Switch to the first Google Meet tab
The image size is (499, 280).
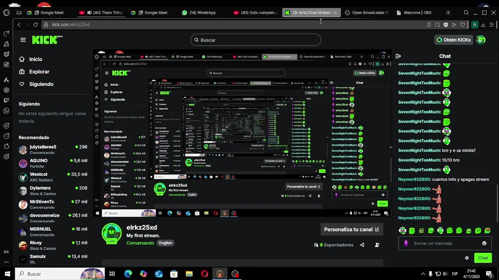tap(49, 12)
